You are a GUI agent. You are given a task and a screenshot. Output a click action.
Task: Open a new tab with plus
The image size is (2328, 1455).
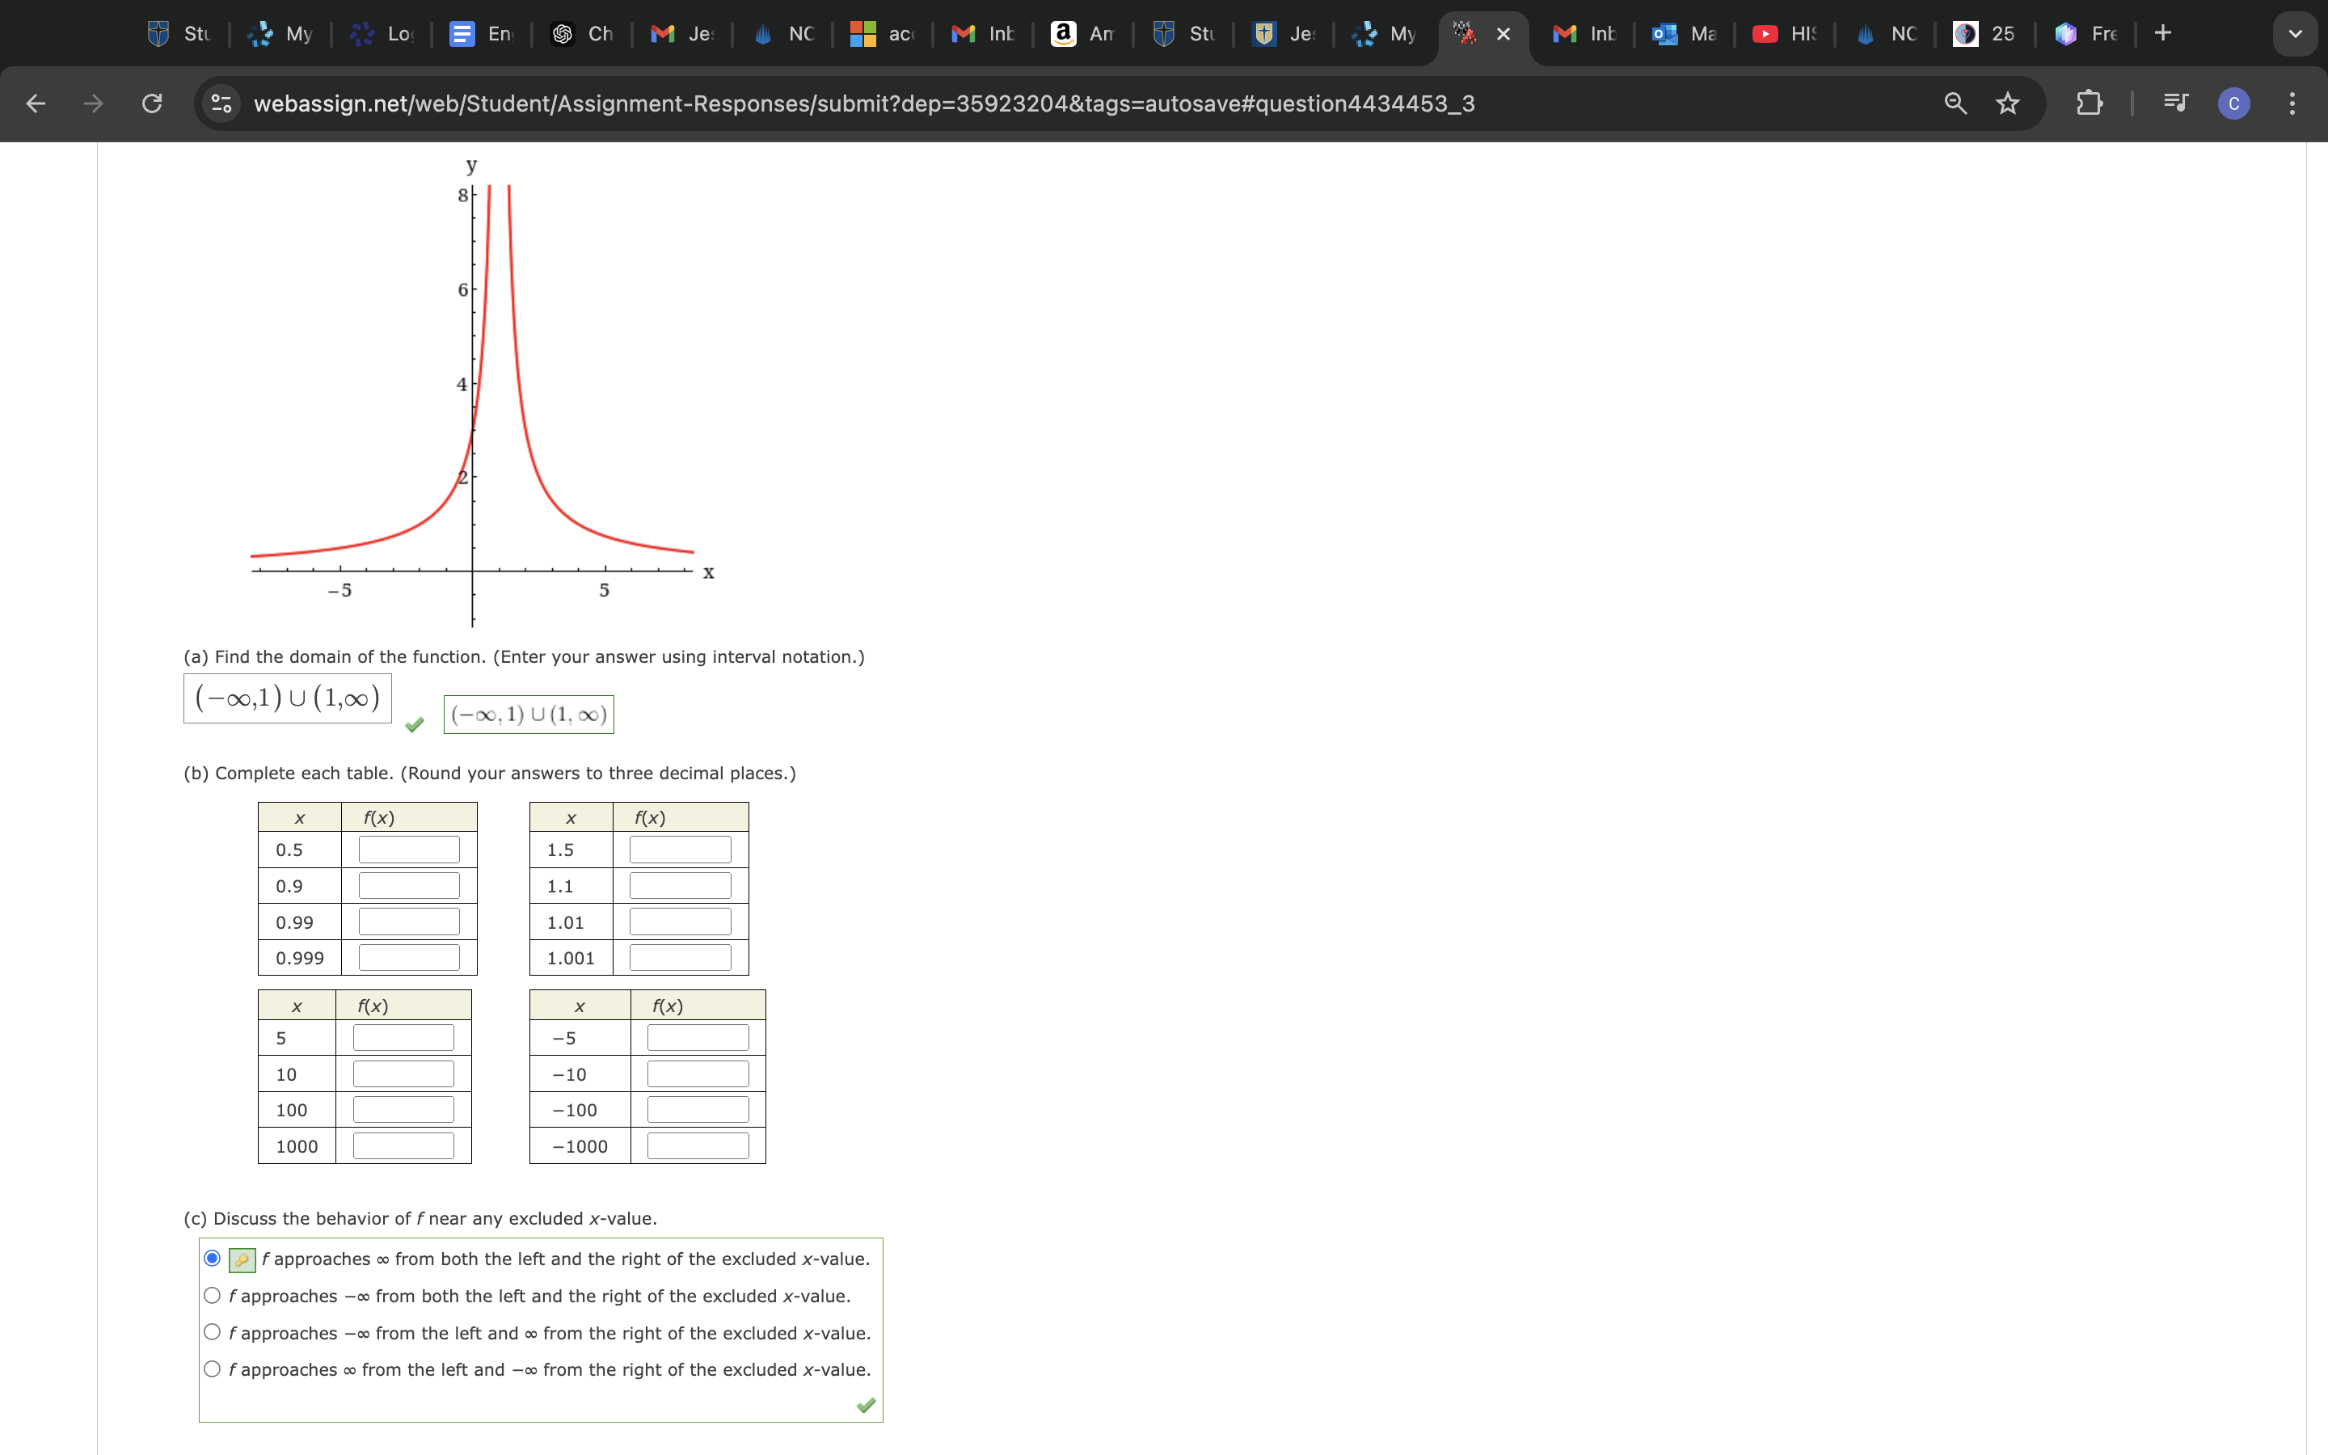[2163, 34]
